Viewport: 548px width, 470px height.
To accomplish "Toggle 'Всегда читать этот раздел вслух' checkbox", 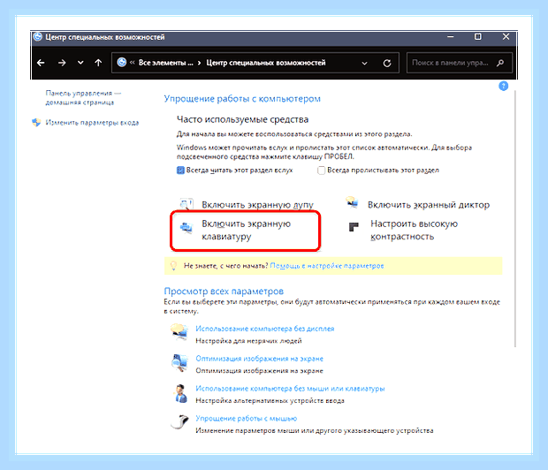I will [180, 171].
